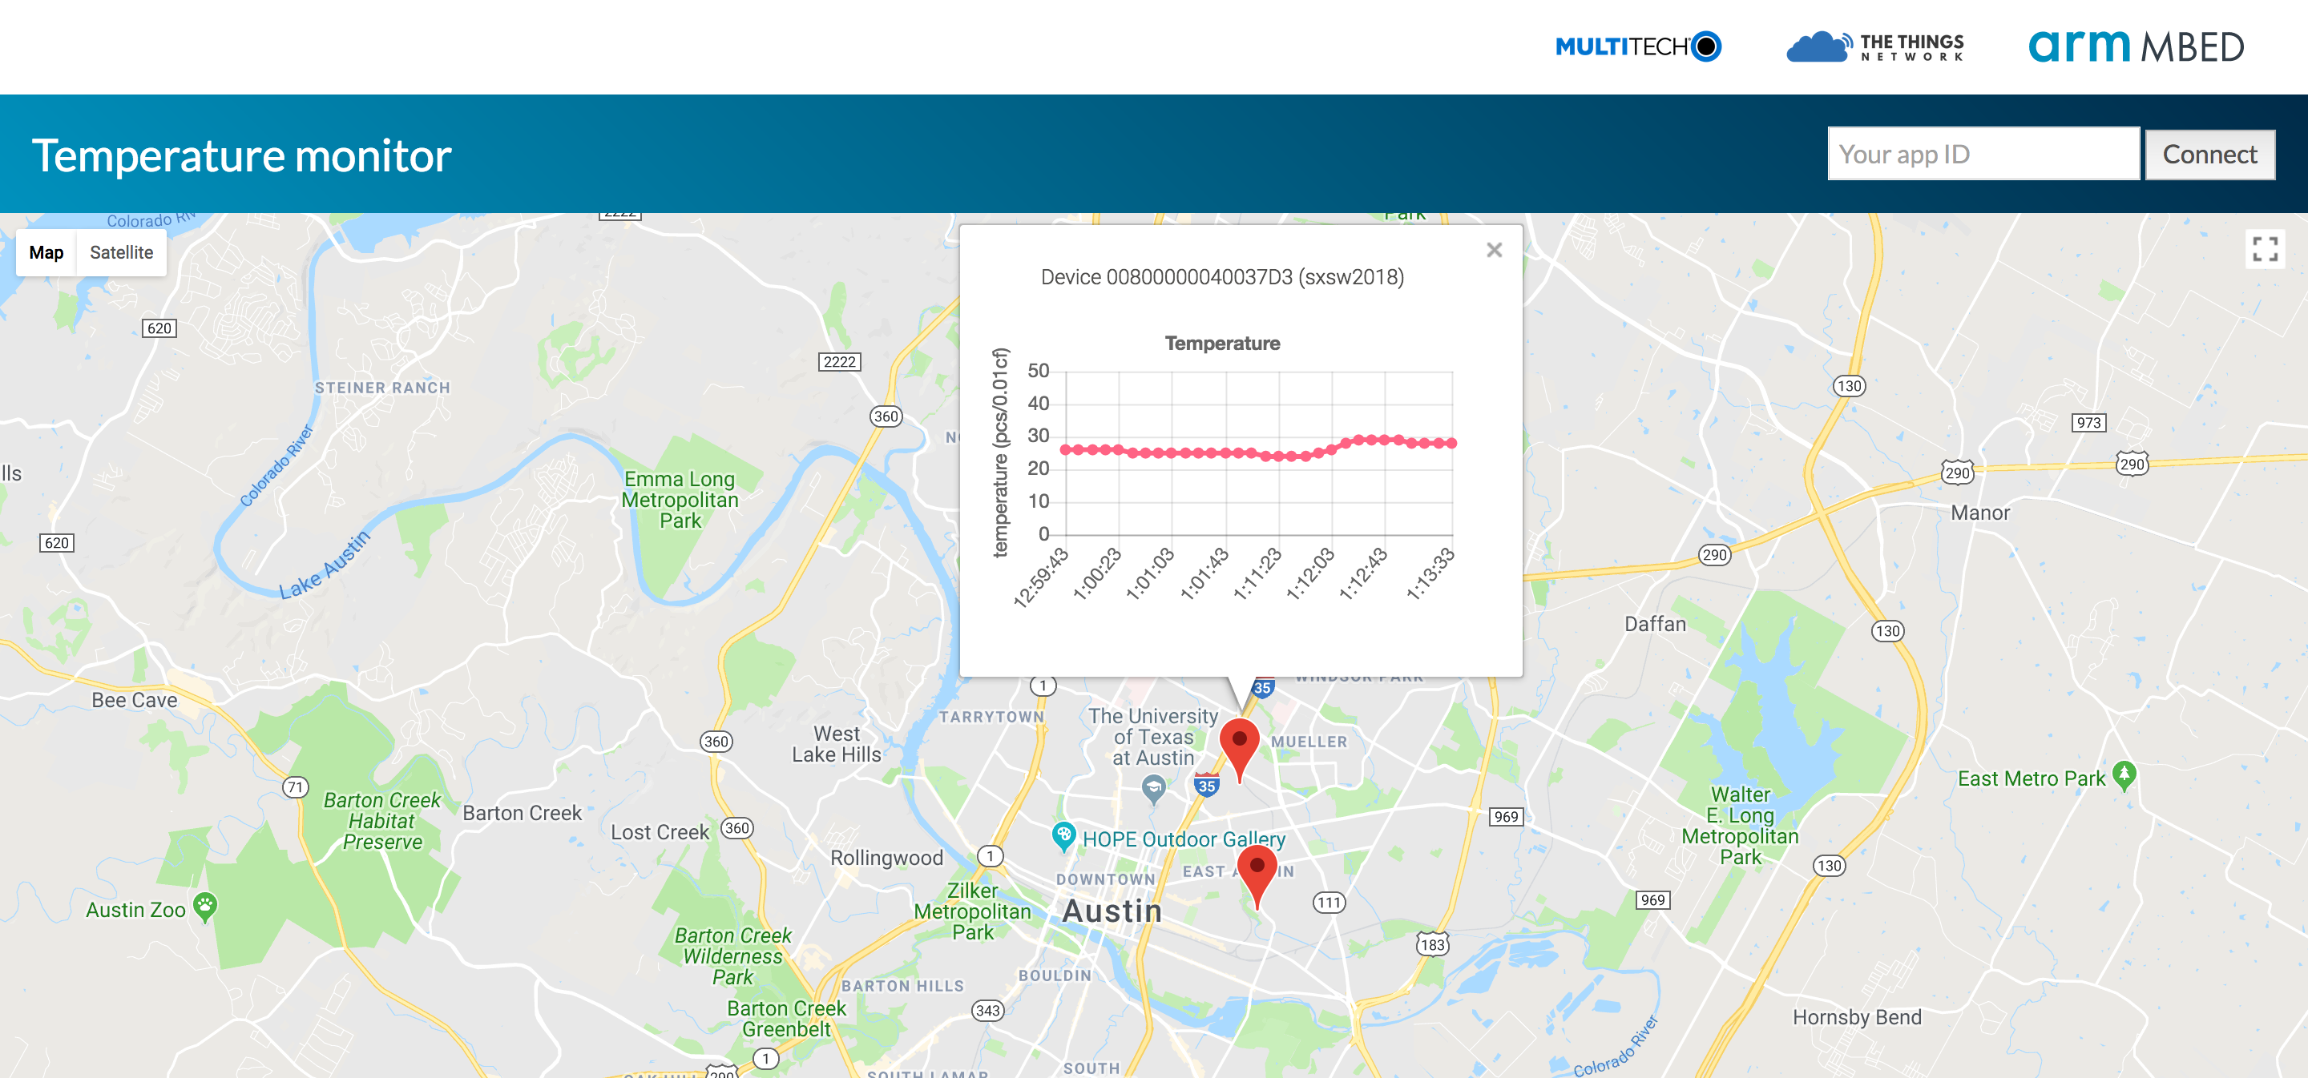Open the arm MBED logo link
The width and height of the screenshot is (2308, 1078).
pos(2135,46)
